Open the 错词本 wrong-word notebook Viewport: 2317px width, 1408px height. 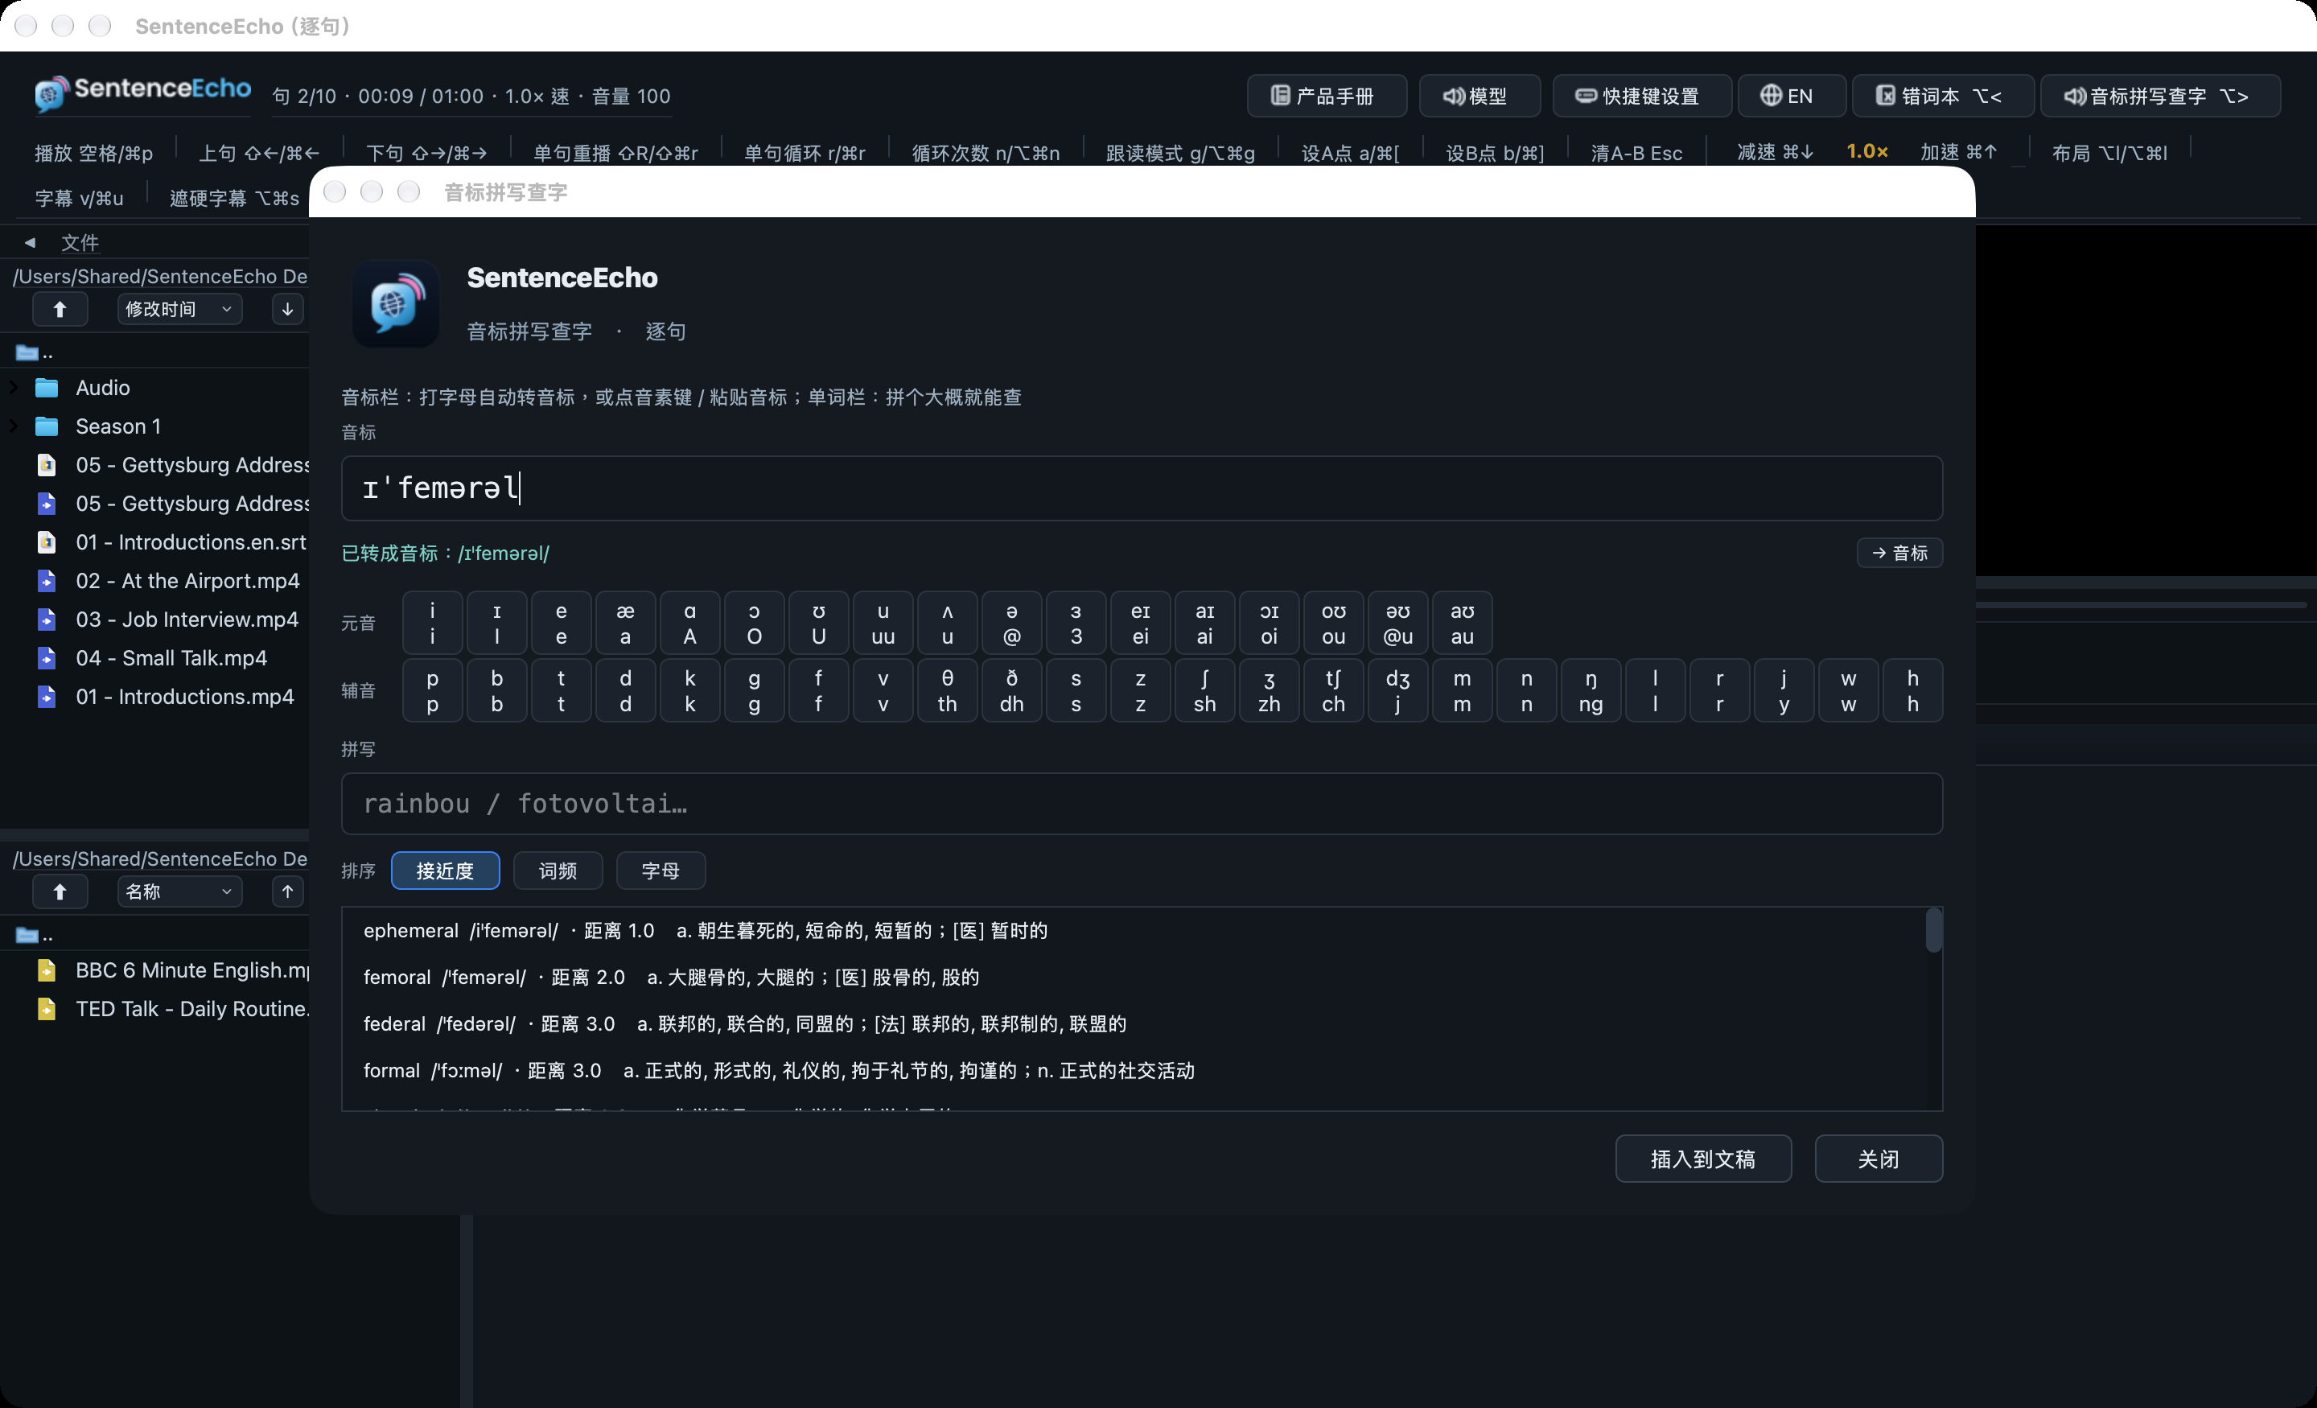click(1942, 96)
